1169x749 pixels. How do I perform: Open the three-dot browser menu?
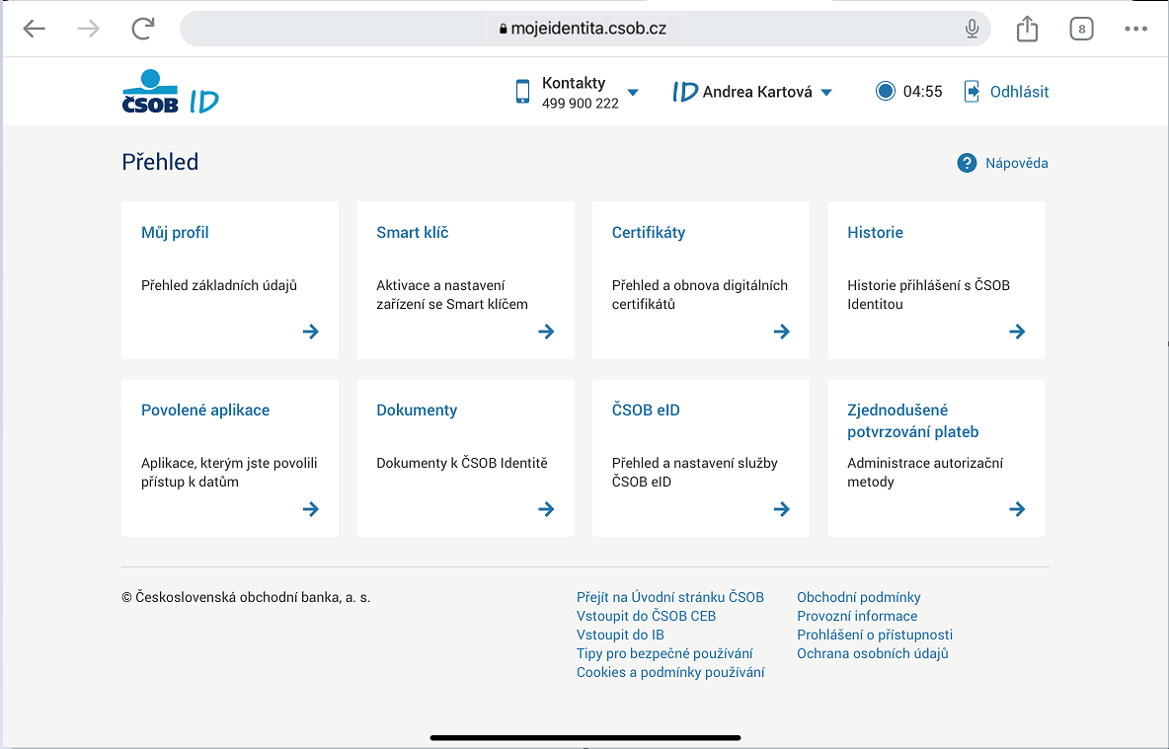point(1135,29)
